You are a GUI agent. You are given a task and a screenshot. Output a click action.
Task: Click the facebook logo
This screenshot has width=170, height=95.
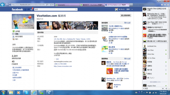(17, 9)
